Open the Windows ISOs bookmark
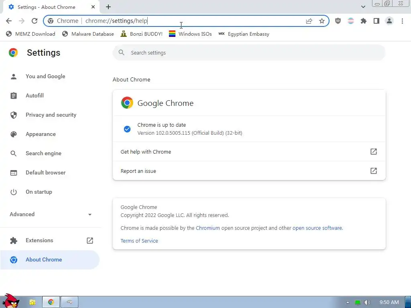411x308 pixels. [x=190, y=34]
